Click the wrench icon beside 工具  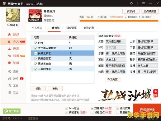[x=10, y=85]
